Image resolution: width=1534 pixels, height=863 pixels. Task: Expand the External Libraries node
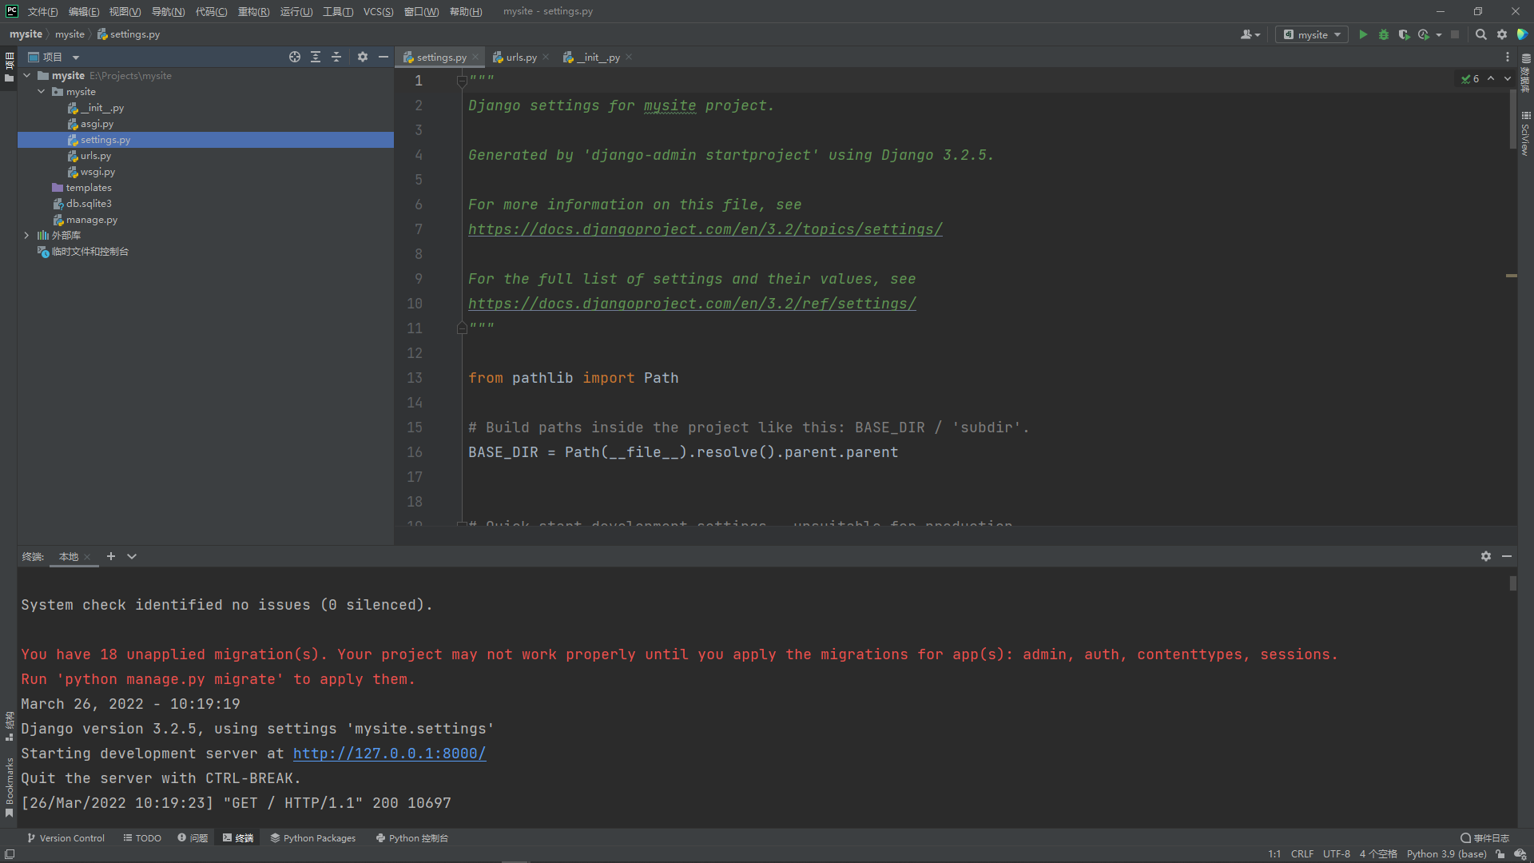[26, 235]
